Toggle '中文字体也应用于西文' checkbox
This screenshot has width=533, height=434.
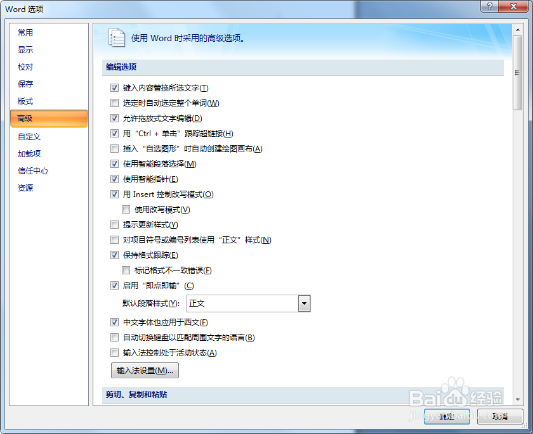coord(115,322)
